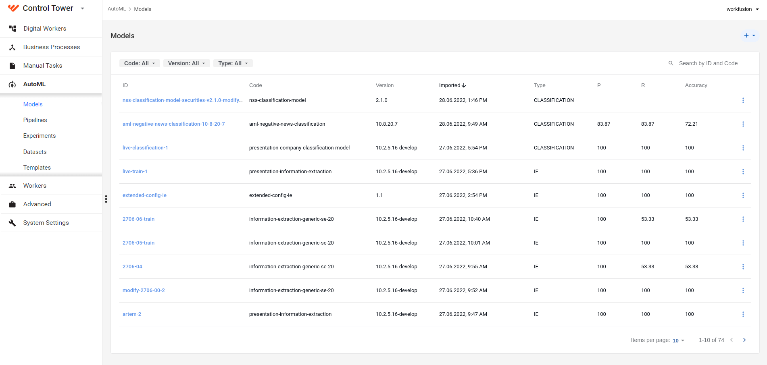Open actions menu for 2706-04 row
767x365 pixels.
743,267
